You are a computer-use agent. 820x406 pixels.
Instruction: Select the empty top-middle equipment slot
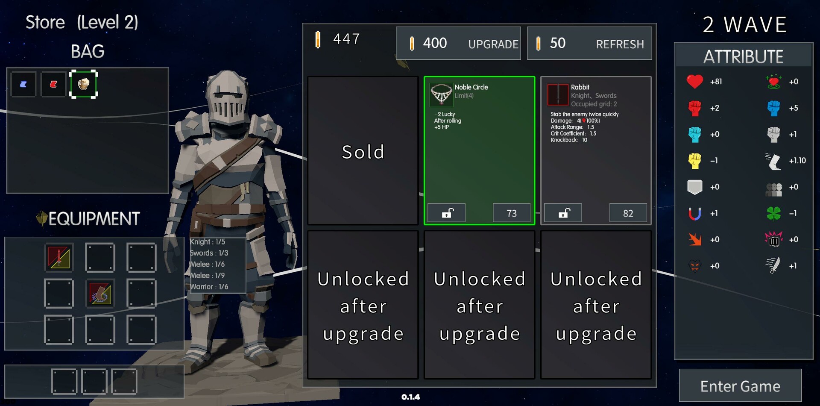point(100,258)
